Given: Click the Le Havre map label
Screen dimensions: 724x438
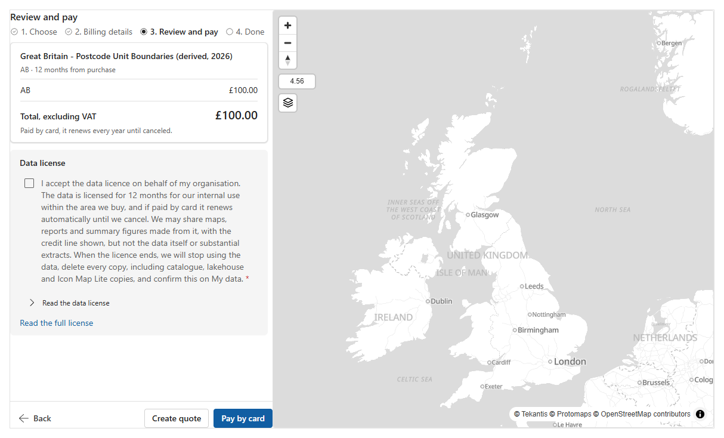Looking at the screenshot, I should (570, 425).
